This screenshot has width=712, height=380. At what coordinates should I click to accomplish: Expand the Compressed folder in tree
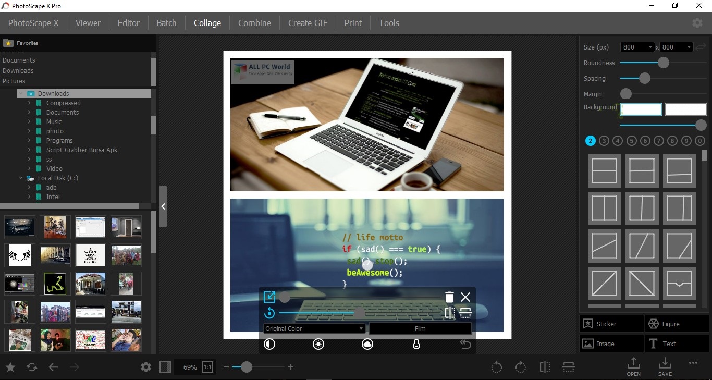(30, 103)
